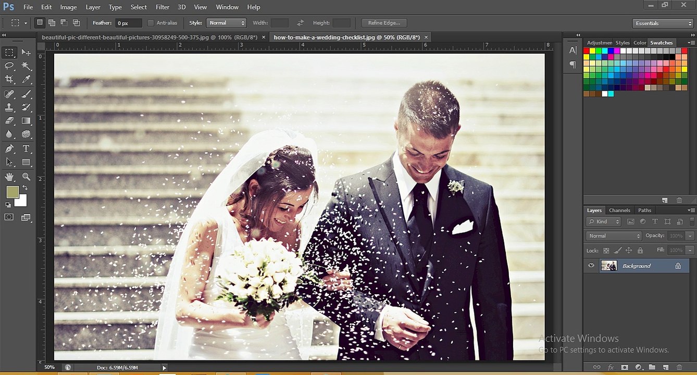Viewport: 697px width, 375px height.
Task: Enable Subtract from selection mode
Action: 64,22
